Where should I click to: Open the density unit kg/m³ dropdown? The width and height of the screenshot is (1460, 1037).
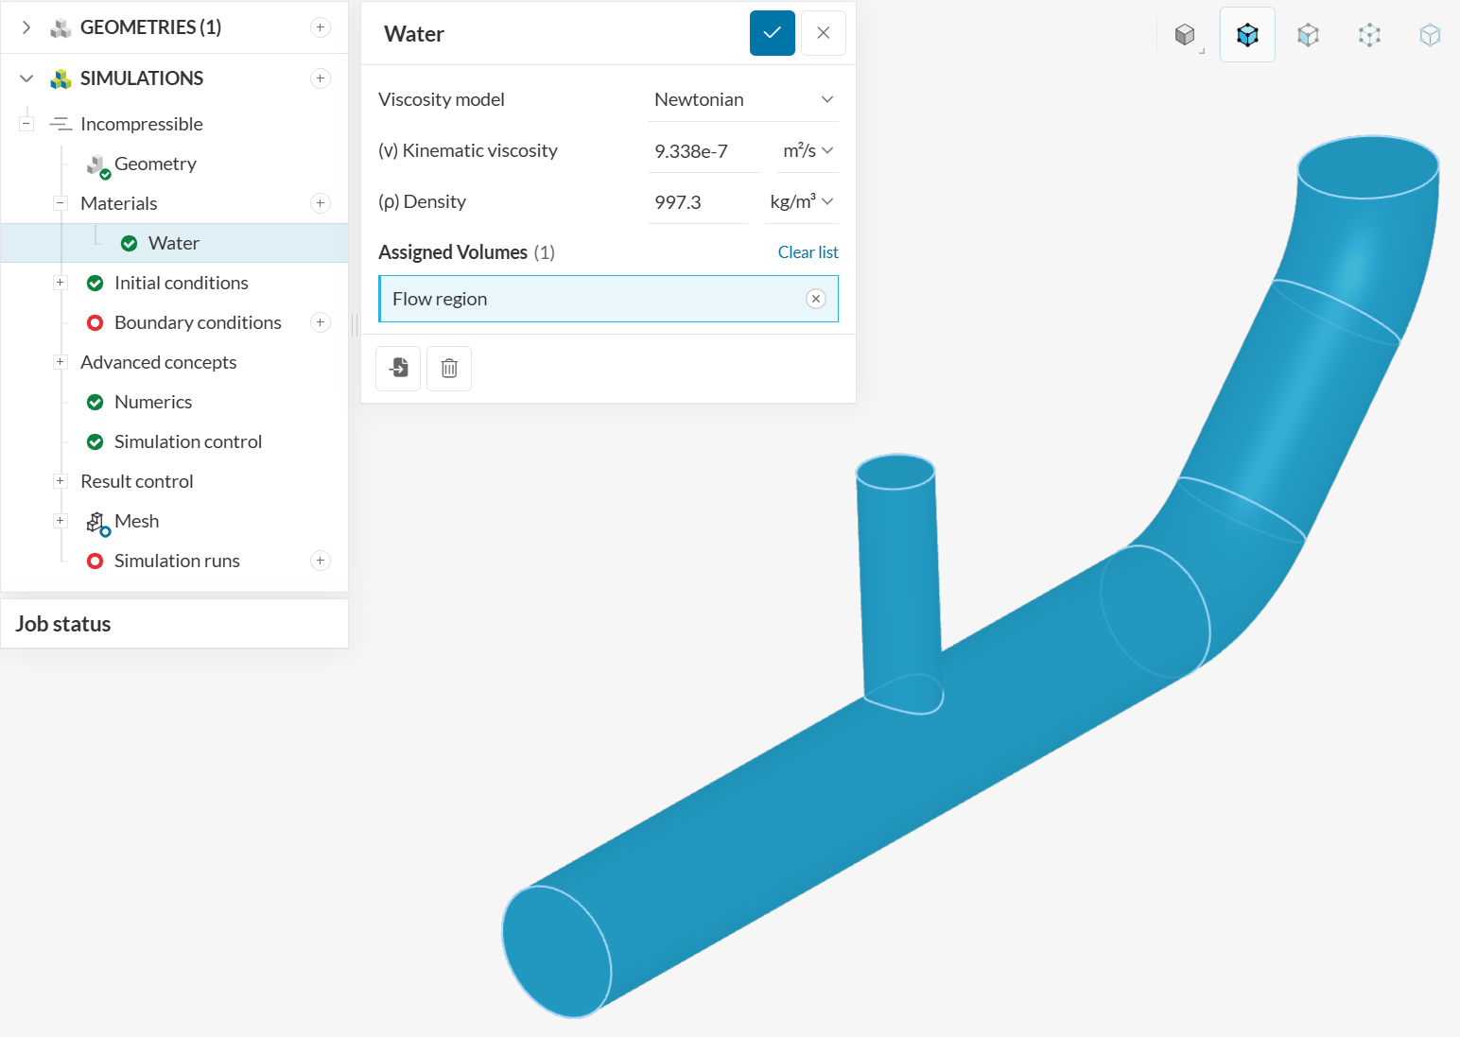coord(801,201)
